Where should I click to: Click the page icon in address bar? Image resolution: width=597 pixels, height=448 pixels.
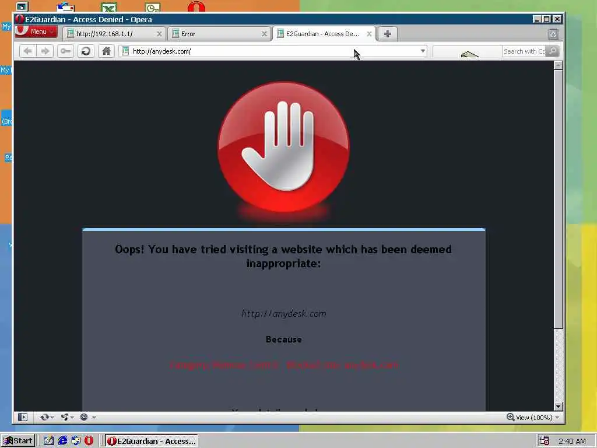[125, 51]
